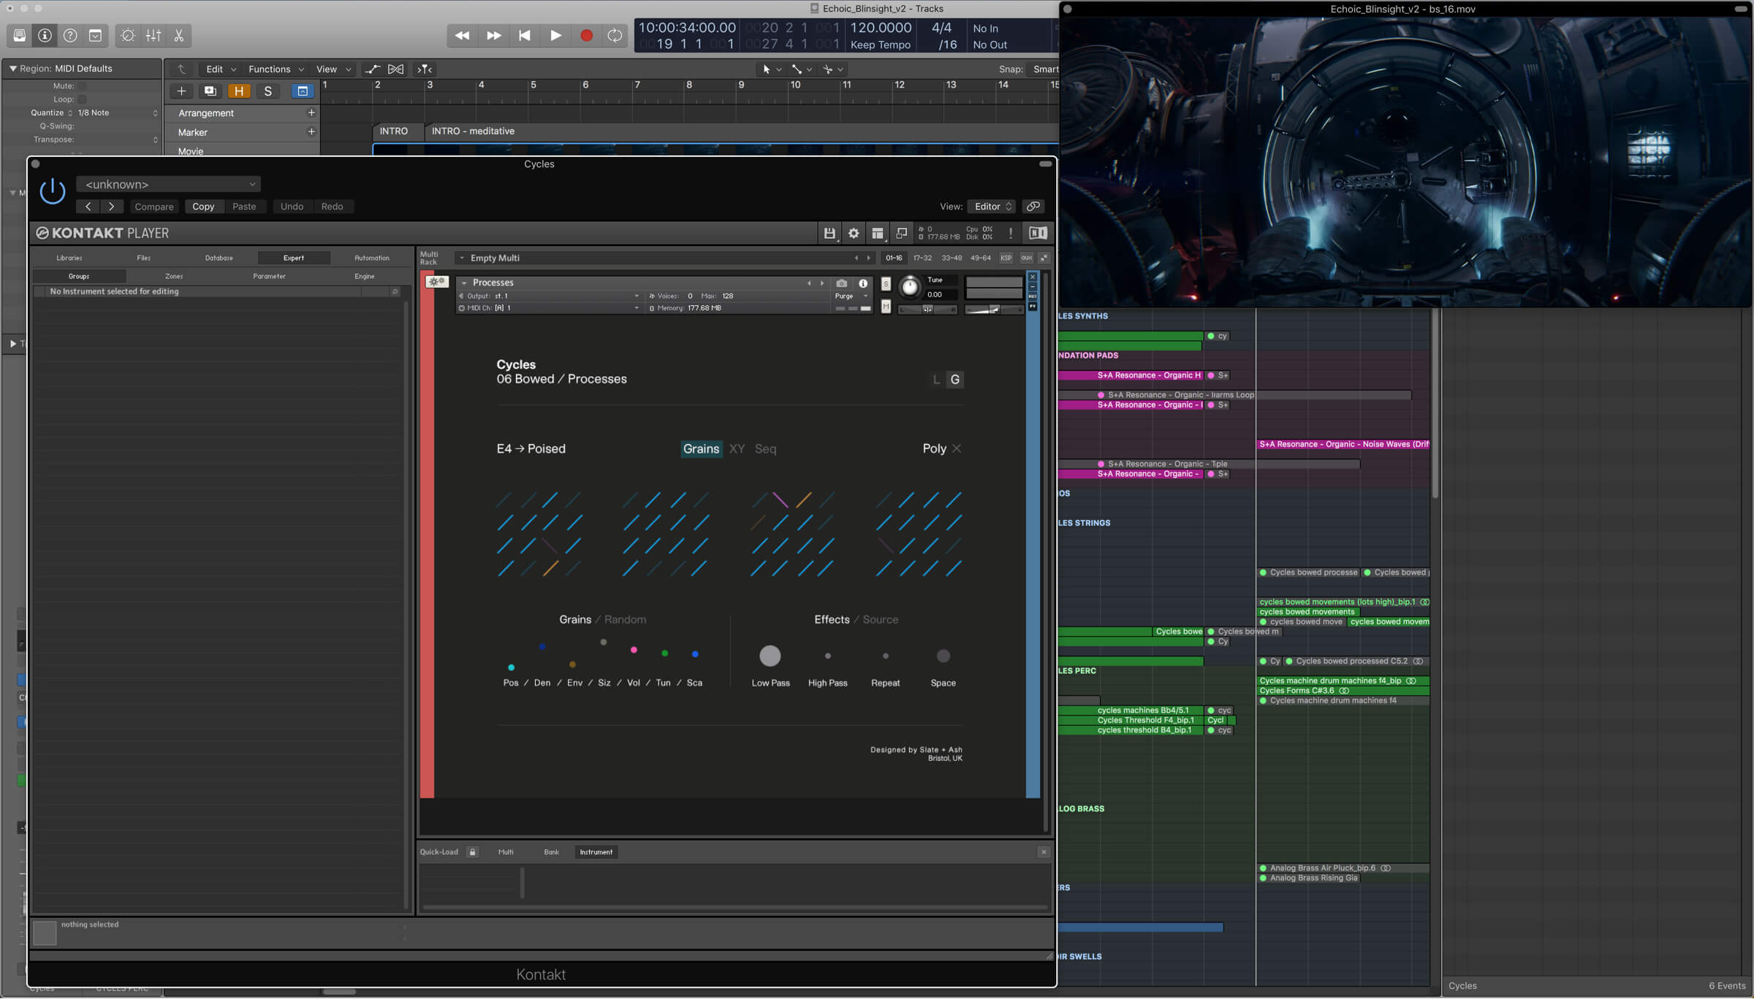The image size is (1754, 999).
Task: Open the instrument wrench/edit icon
Action: point(437,282)
